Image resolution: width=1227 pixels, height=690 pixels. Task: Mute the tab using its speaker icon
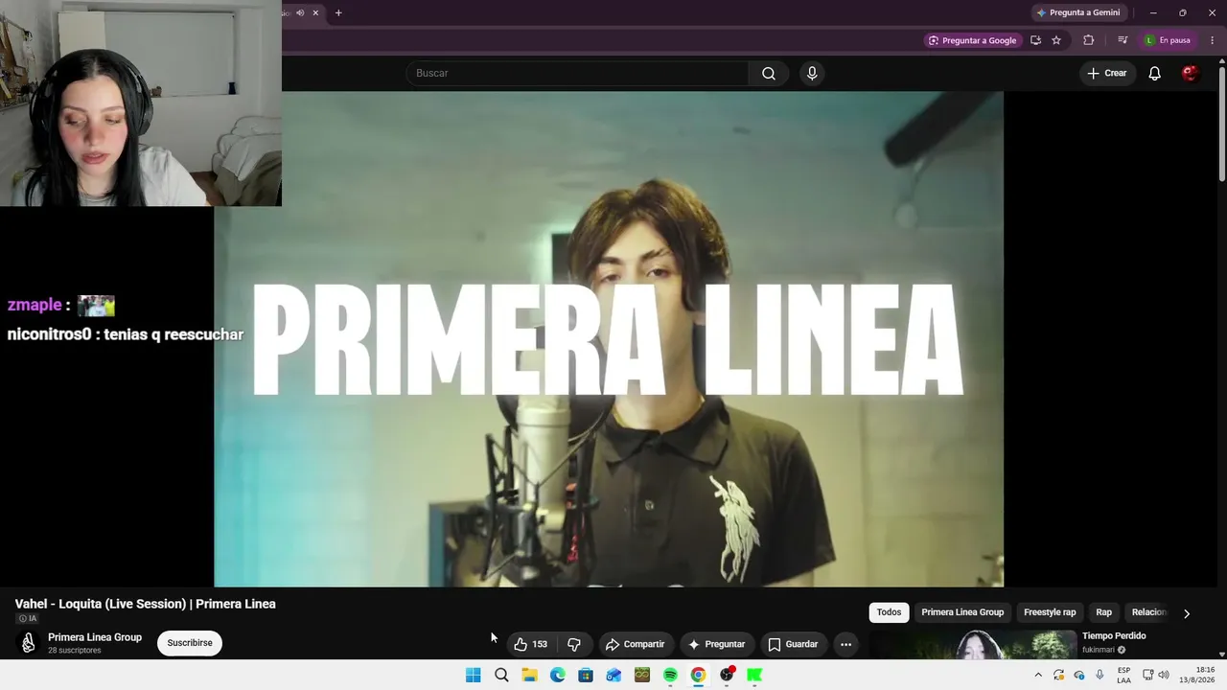coord(300,12)
